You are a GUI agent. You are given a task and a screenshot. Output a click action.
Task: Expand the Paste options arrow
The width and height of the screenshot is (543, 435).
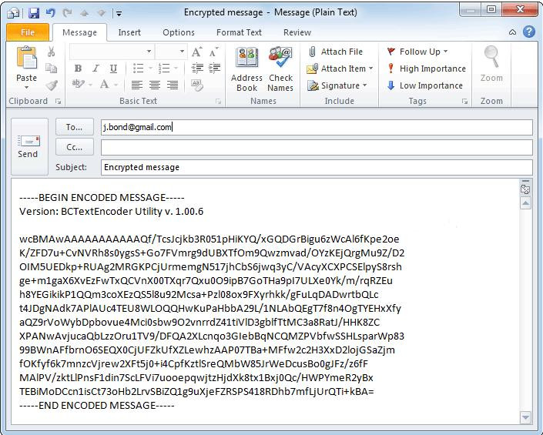pos(27,87)
